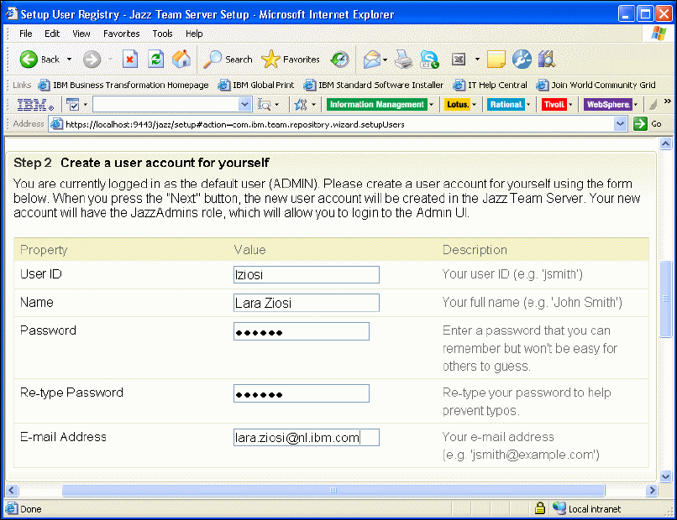Click the yellow sticky note icon
Screen dimensions: 677x520
tap(496, 60)
